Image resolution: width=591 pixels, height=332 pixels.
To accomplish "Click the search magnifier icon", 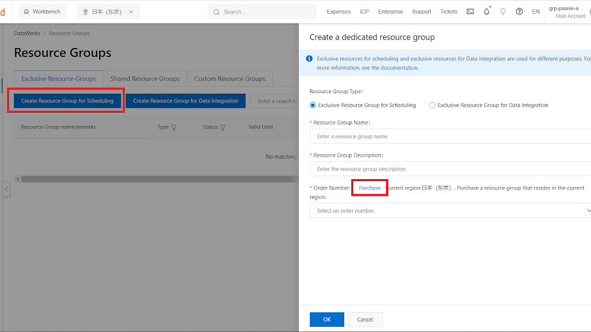I will [x=216, y=12].
